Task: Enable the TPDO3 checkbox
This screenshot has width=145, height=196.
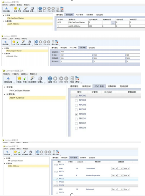Action: (x=76, y=128)
